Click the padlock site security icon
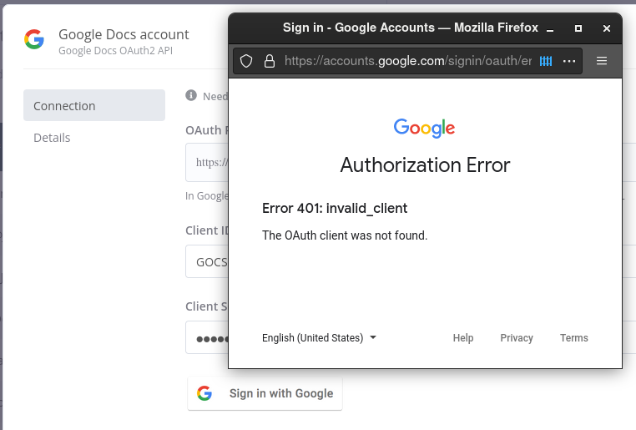The height and width of the screenshot is (430, 636). point(269,61)
